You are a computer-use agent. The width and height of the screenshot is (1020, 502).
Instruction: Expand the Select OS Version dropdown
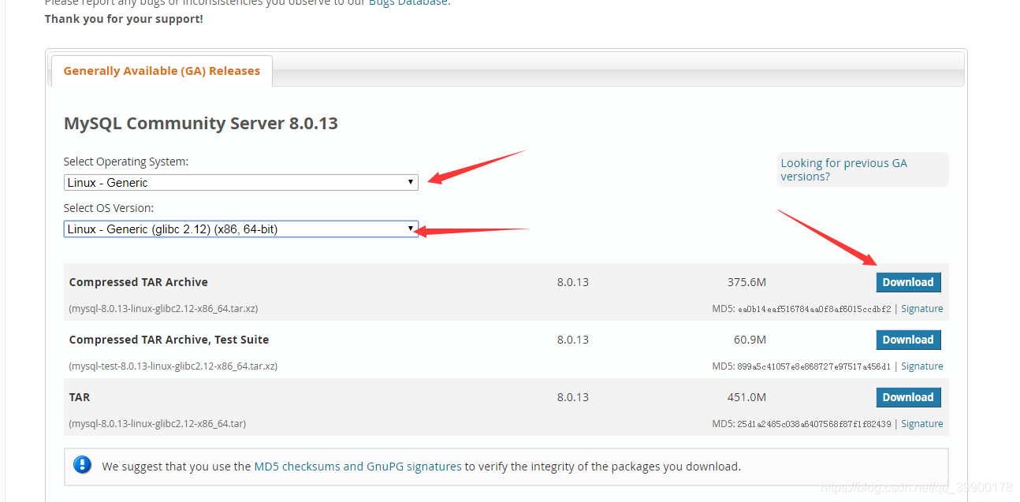241,229
